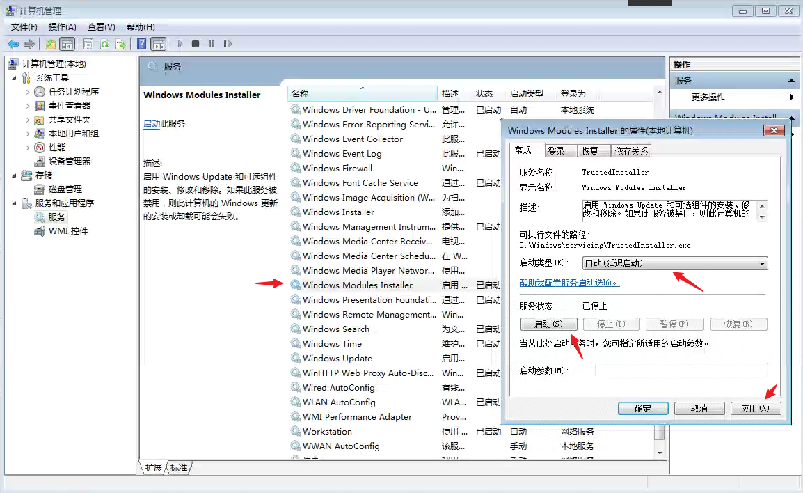Click the refresh toolbar icon
This screenshot has width=803, height=493.
coord(104,44)
